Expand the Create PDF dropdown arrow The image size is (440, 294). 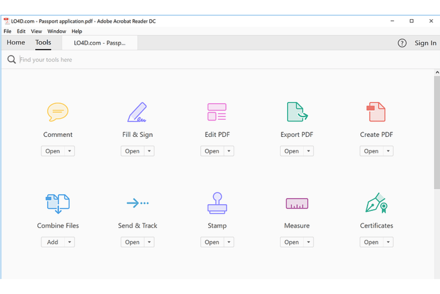(x=388, y=151)
